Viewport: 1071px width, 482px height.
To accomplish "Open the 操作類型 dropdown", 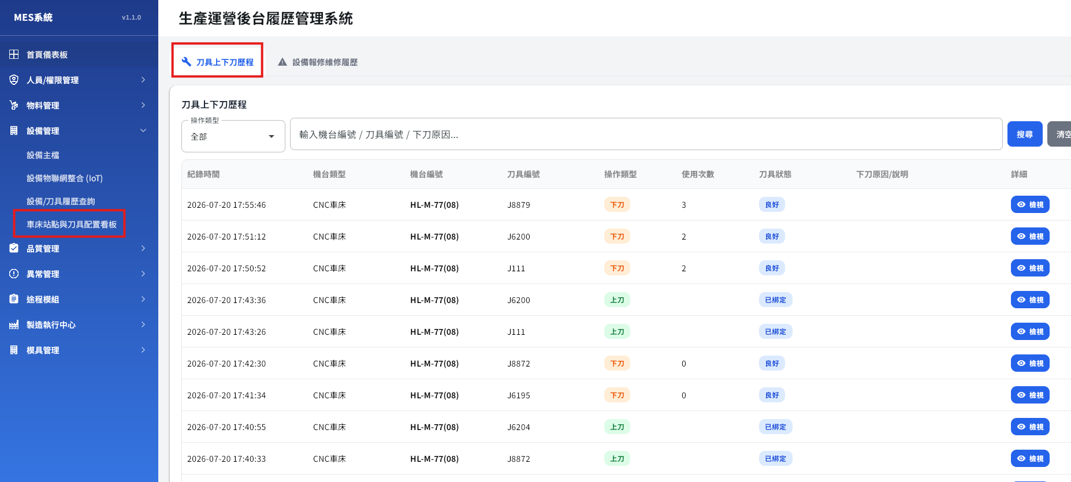I will (233, 136).
